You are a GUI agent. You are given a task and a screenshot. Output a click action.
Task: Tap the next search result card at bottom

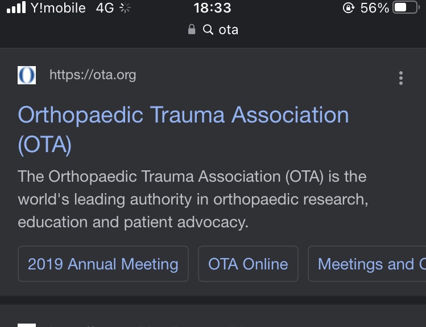pos(213,318)
